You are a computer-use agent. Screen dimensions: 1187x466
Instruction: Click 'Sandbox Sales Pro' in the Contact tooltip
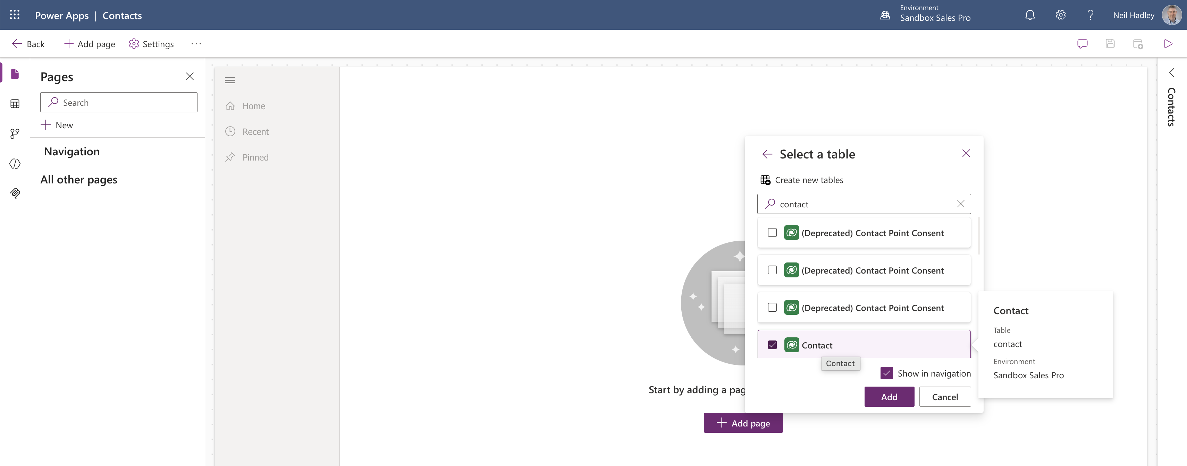click(1028, 375)
